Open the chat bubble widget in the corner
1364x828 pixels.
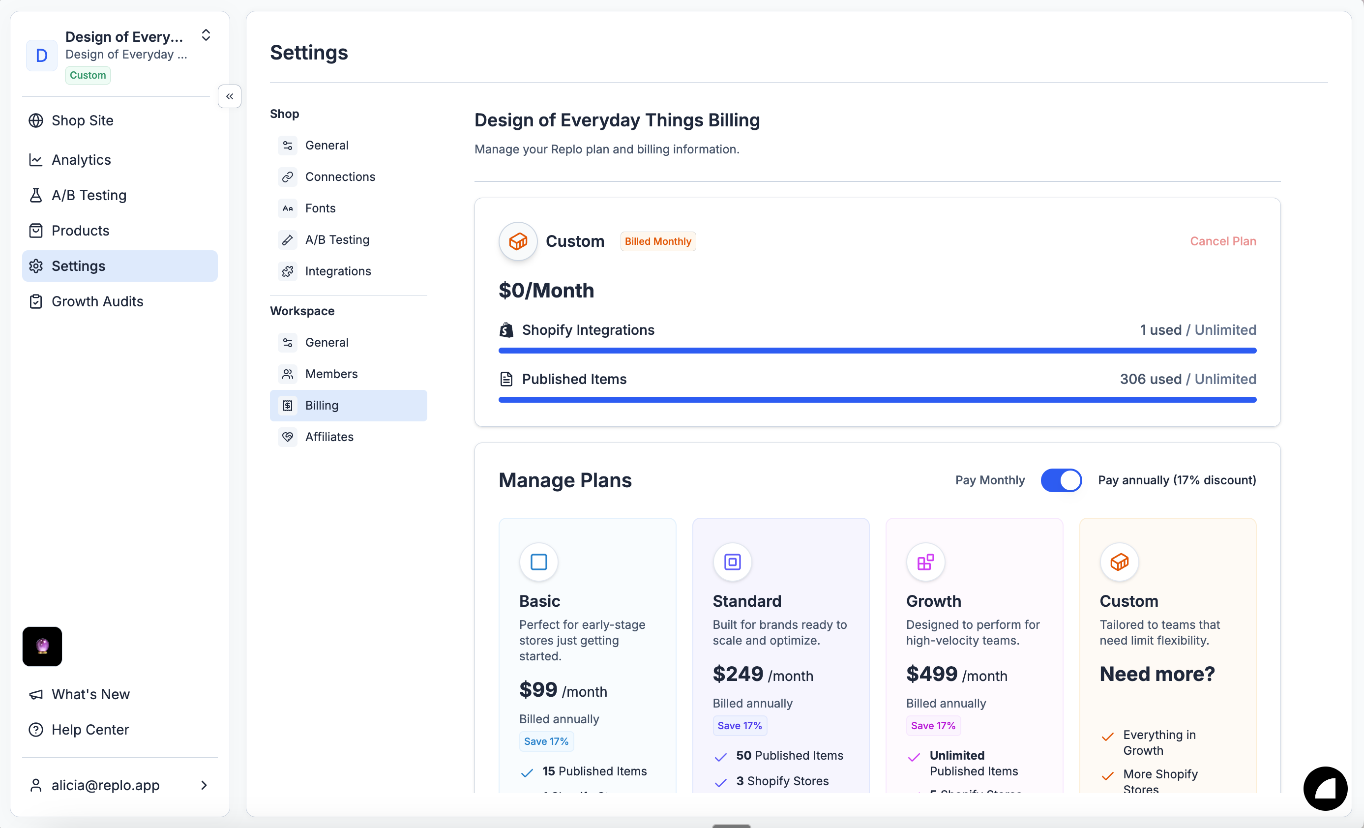tap(1325, 788)
